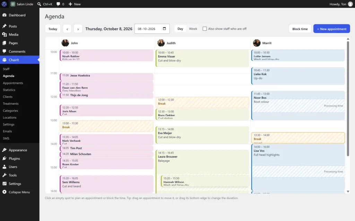Screen dimensions: 355x221
Task: Open Locations submenu item
Action: (x=9, y=117)
